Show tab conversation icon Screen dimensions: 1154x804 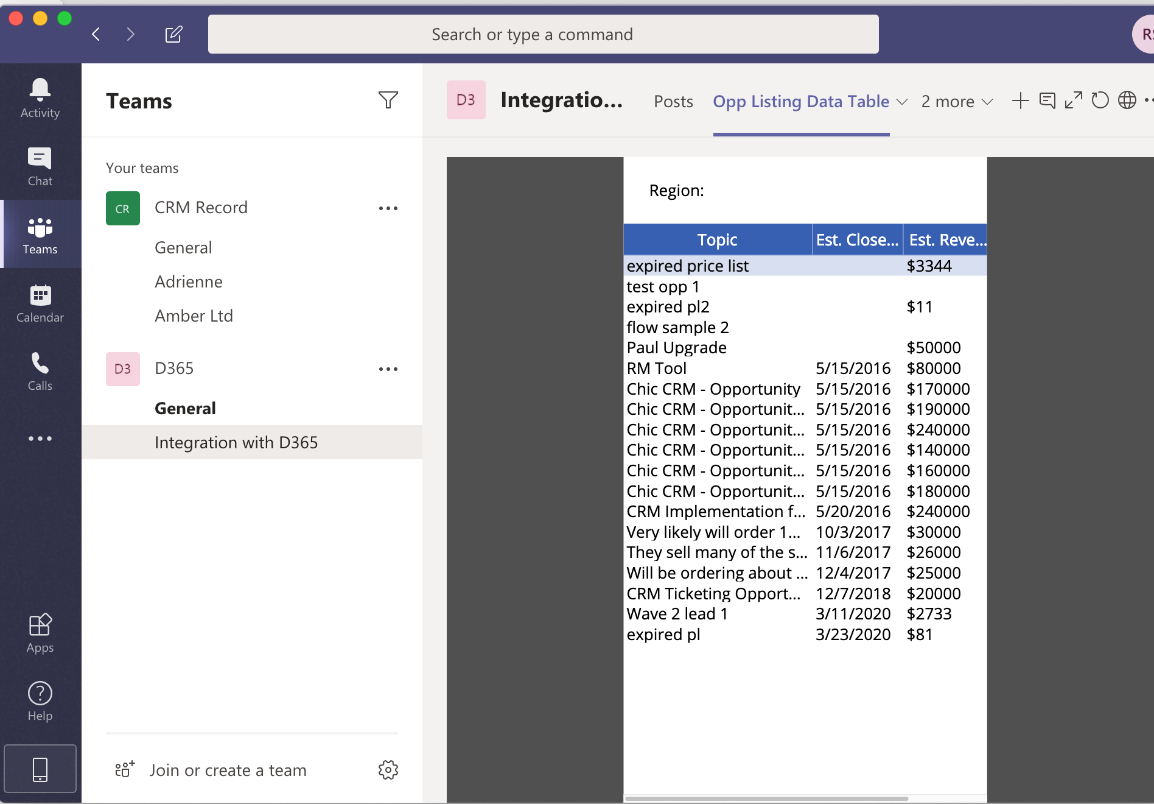coord(1047,100)
